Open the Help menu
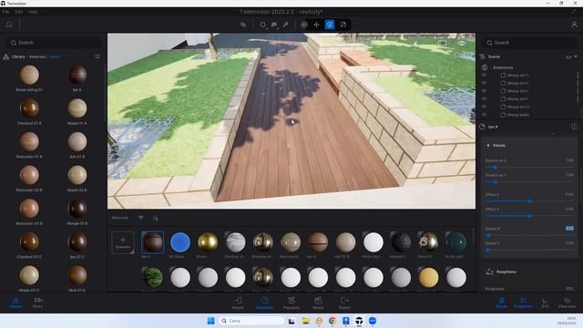The width and height of the screenshot is (583, 328). 33,12
